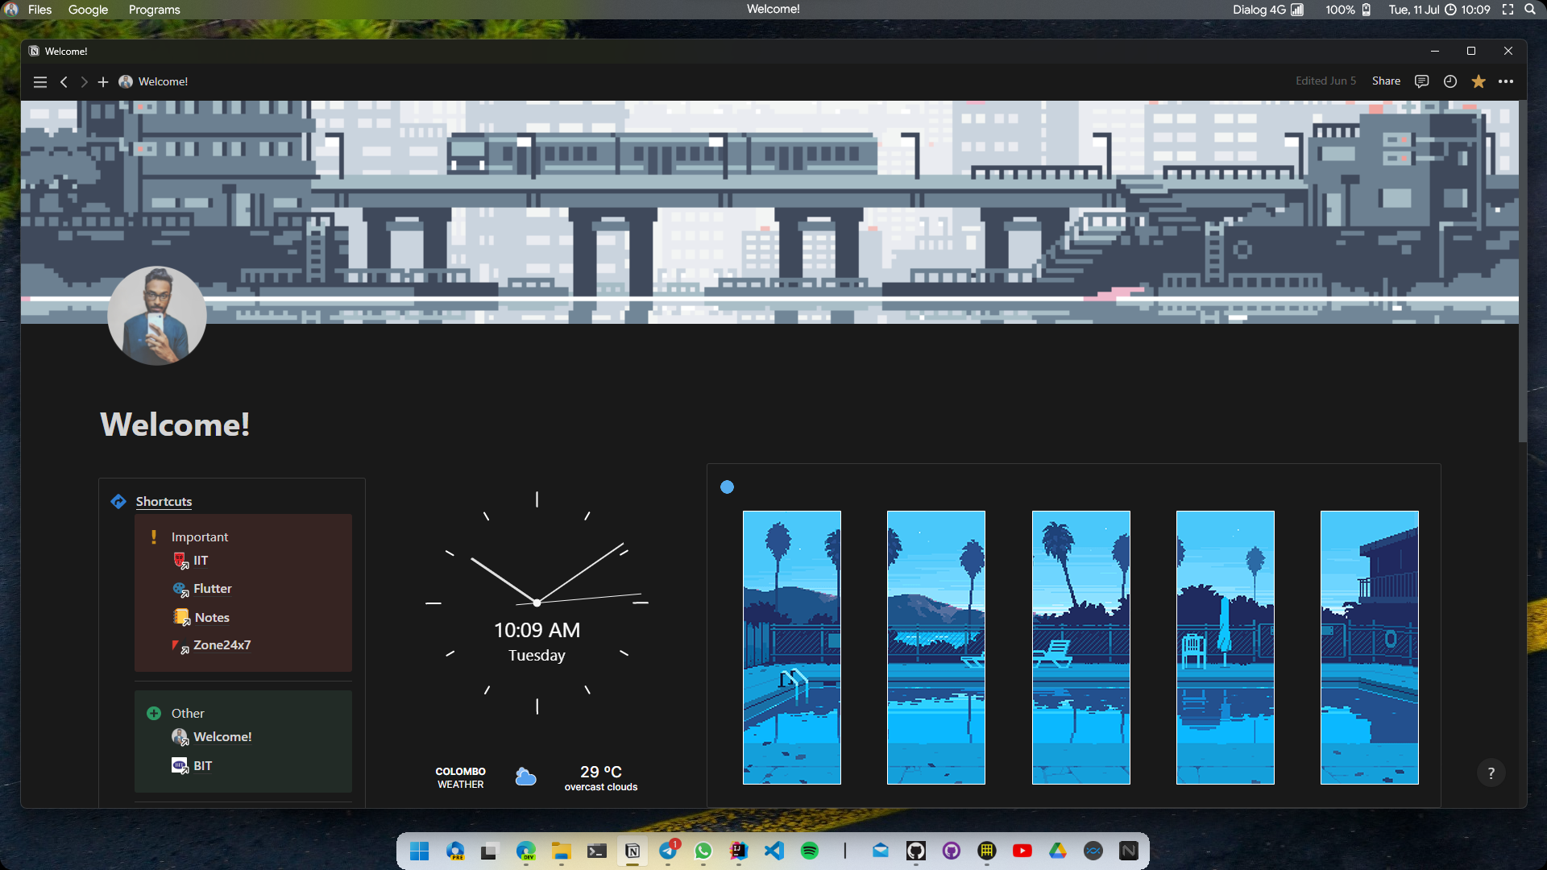1547x870 pixels.
Task: Create a new page with plus icon
Action: 103,81
